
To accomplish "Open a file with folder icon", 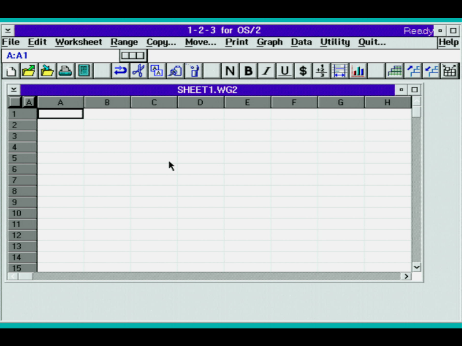I will point(29,70).
